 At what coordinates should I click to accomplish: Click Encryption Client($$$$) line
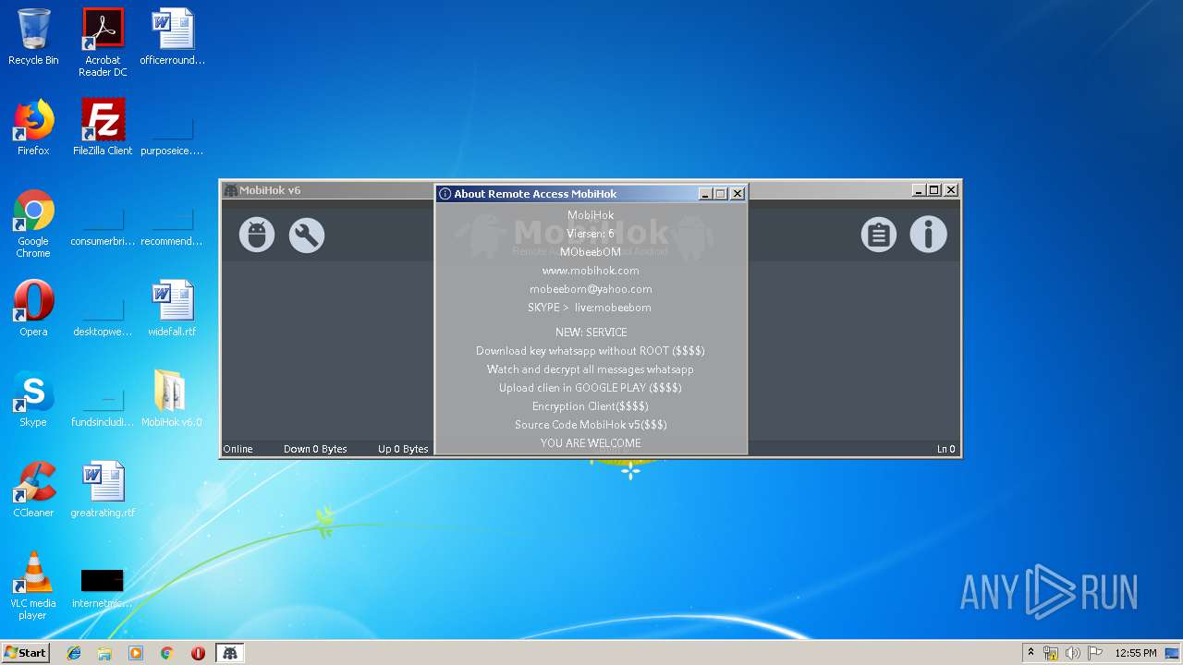click(591, 406)
